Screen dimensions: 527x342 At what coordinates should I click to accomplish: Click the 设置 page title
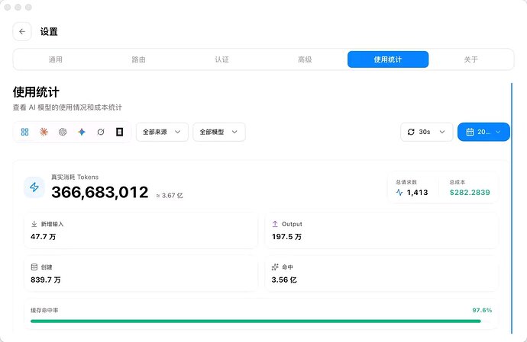click(49, 32)
